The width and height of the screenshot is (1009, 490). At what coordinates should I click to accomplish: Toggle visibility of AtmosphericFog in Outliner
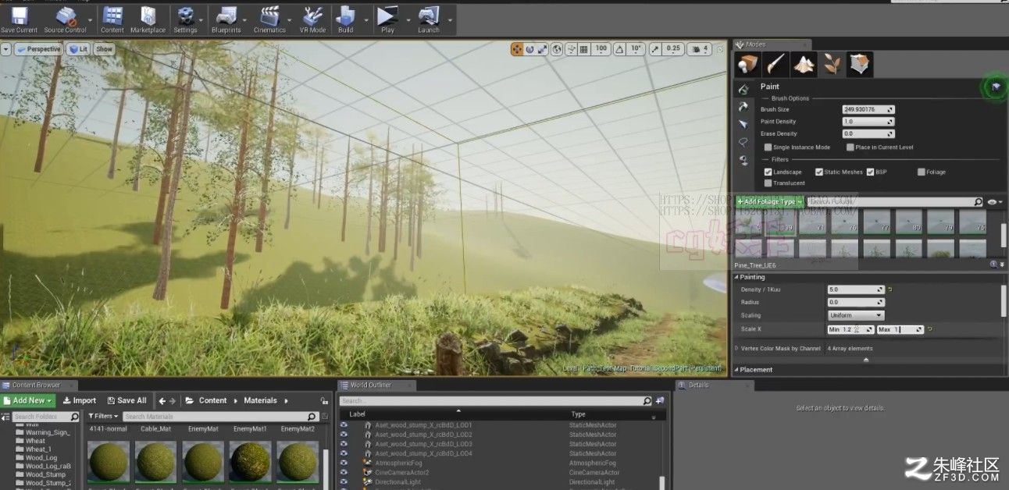point(344,463)
